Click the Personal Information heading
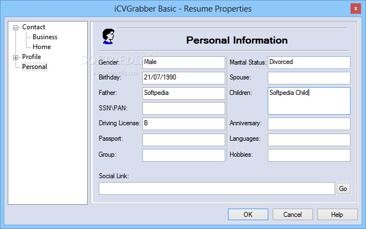This screenshot has width=366, height=229. pyautogui.click(x=237, y=40)
